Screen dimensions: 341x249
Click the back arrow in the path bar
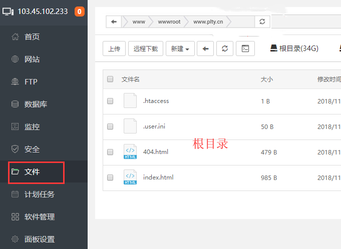pyautogui.click(x=114, y=21)
